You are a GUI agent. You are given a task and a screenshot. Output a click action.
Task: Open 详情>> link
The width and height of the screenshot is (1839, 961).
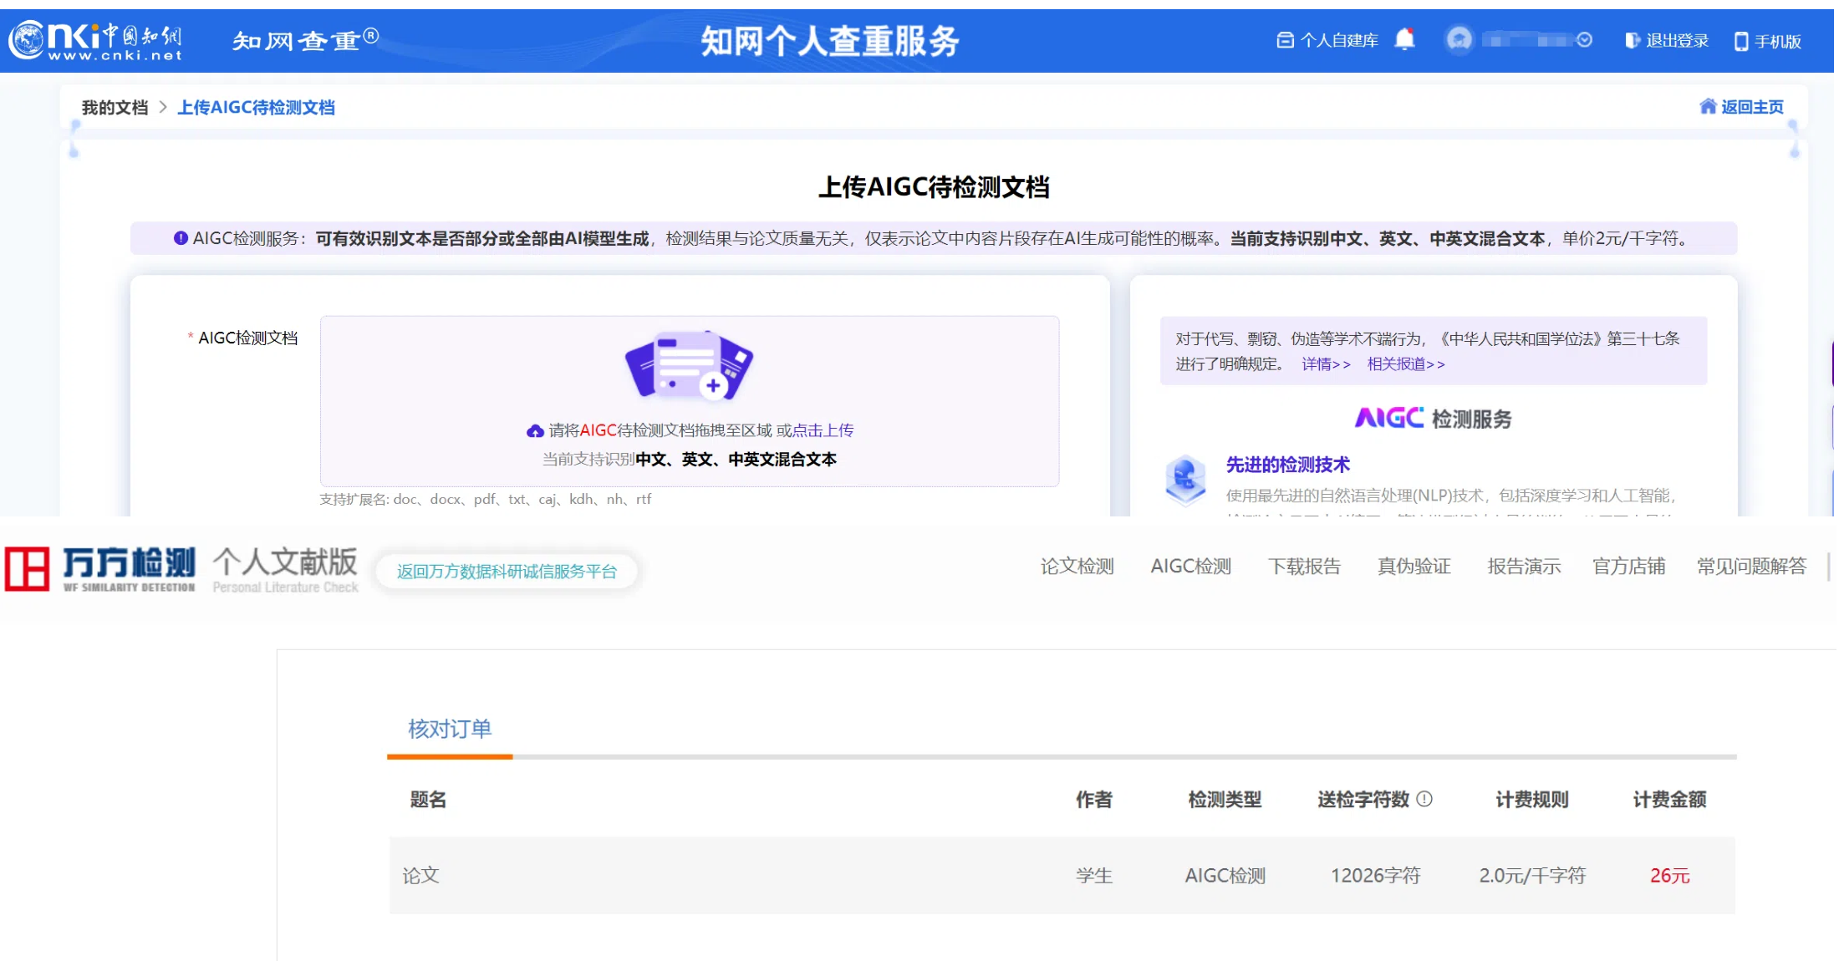point(1326,364)
